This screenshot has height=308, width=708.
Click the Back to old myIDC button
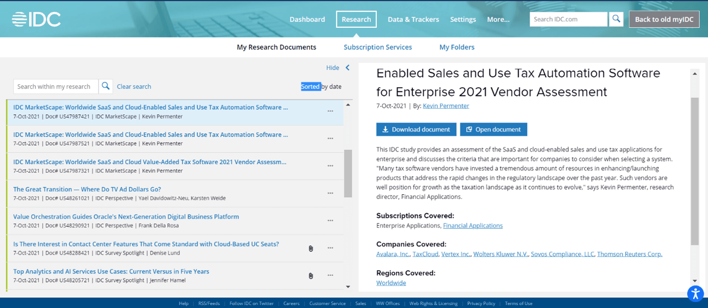(x=664, y=19)
